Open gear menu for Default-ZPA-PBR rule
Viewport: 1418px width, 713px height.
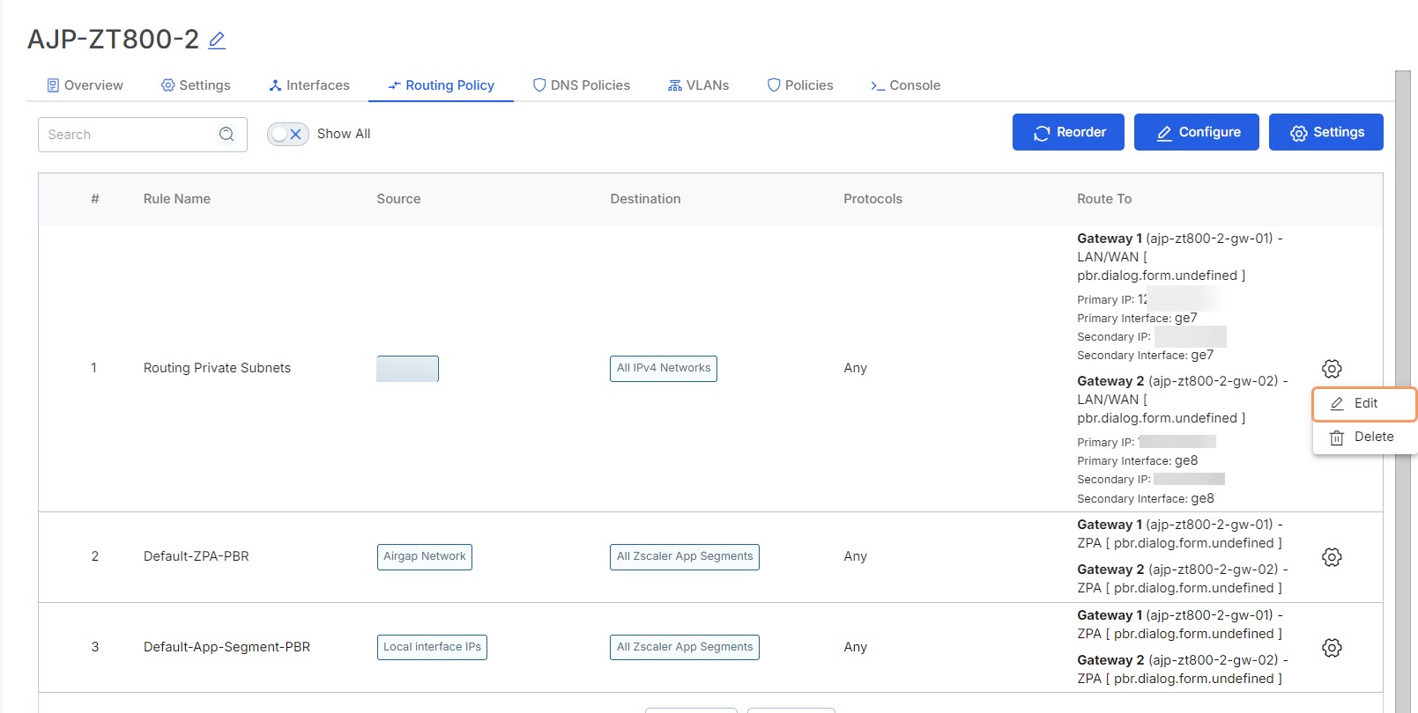click(1332, 557)
